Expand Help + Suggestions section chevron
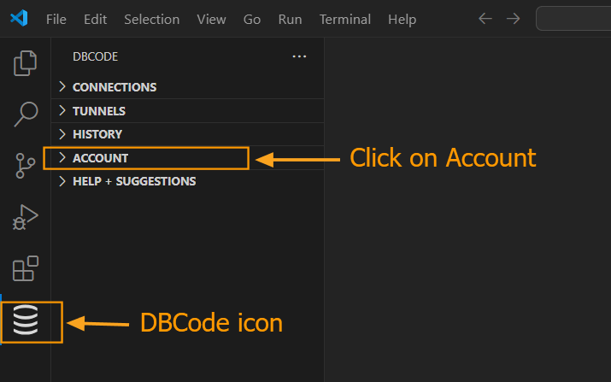611x382 pixels. pyautogui.click(x=62, y=181)
